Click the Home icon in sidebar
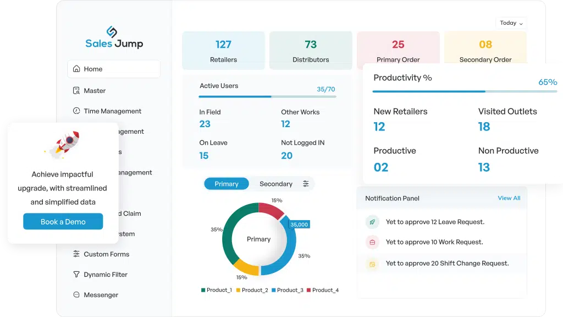This screenshot has height=317, width=563. 76,69
